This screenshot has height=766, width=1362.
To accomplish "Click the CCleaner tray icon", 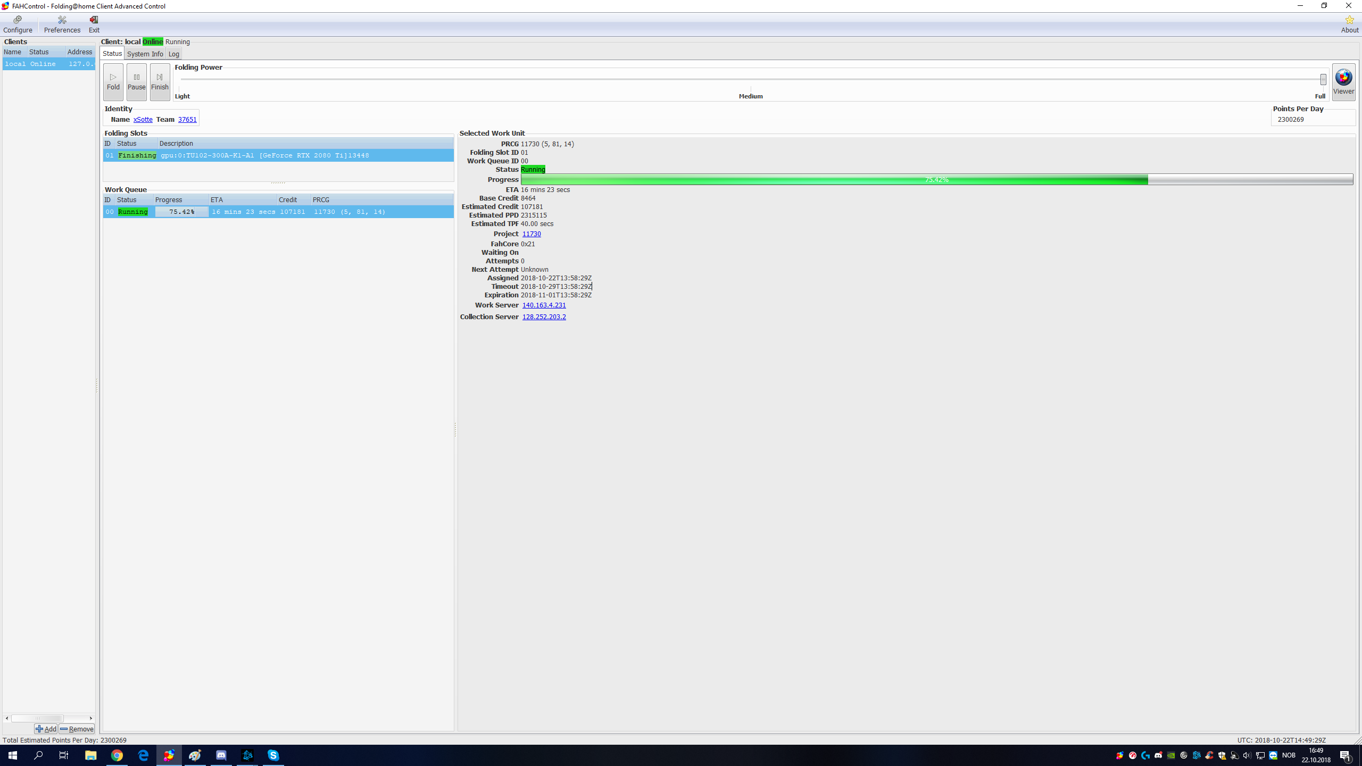I will [1209, 755].
